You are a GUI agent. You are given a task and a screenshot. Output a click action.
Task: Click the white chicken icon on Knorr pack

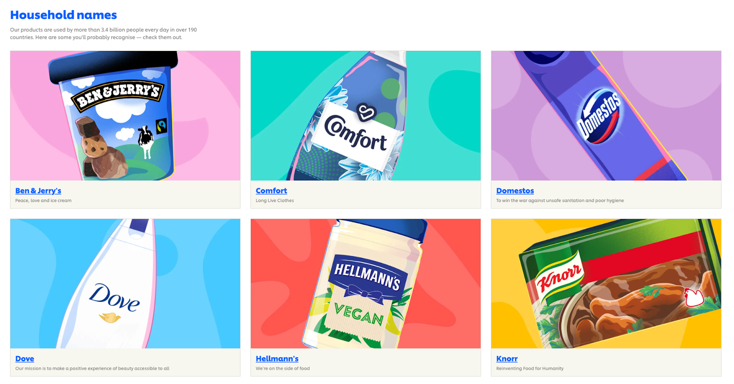click(694, 297)
